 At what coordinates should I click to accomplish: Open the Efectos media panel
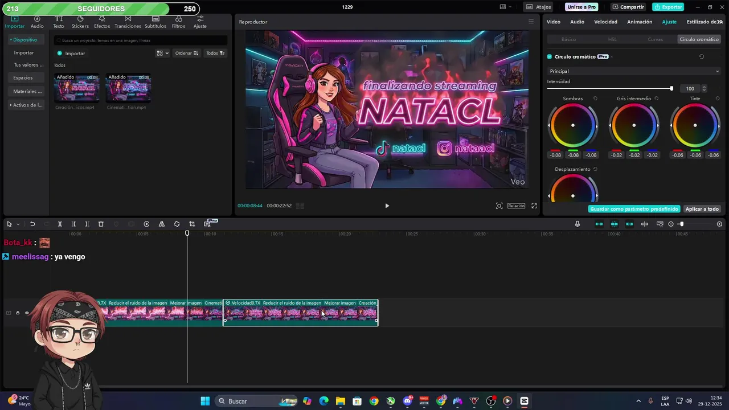coord(102,22)
